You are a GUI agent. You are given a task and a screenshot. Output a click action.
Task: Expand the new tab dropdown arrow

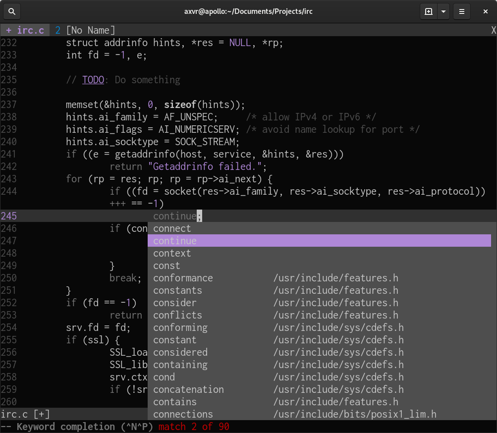point(443,11)
